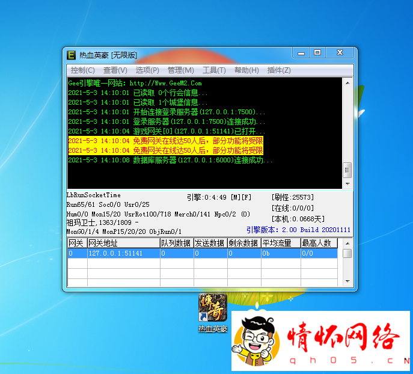Screen dimensions: 413x374
Task: Open the 工具(T) menu
Action: click(214, 70)
